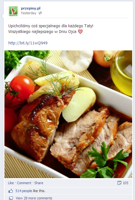Show the 105 comments count
Screen dimensions: 135x200
click(x=125, y=183)
